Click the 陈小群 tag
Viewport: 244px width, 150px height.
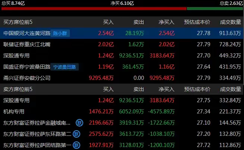tap(60, 33)
